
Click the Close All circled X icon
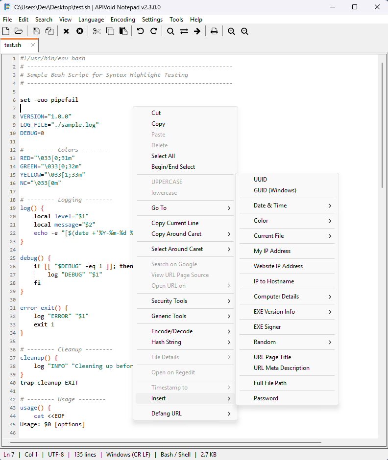tap(79, 31)
